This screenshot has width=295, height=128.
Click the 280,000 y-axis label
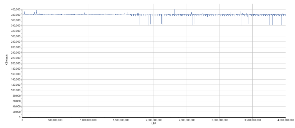pyautogui.click(x=16, y=42)
